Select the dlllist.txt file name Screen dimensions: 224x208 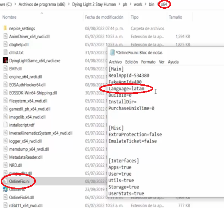[16, 53]
